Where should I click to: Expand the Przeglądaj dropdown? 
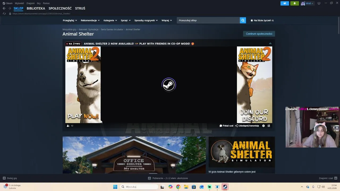70,20
